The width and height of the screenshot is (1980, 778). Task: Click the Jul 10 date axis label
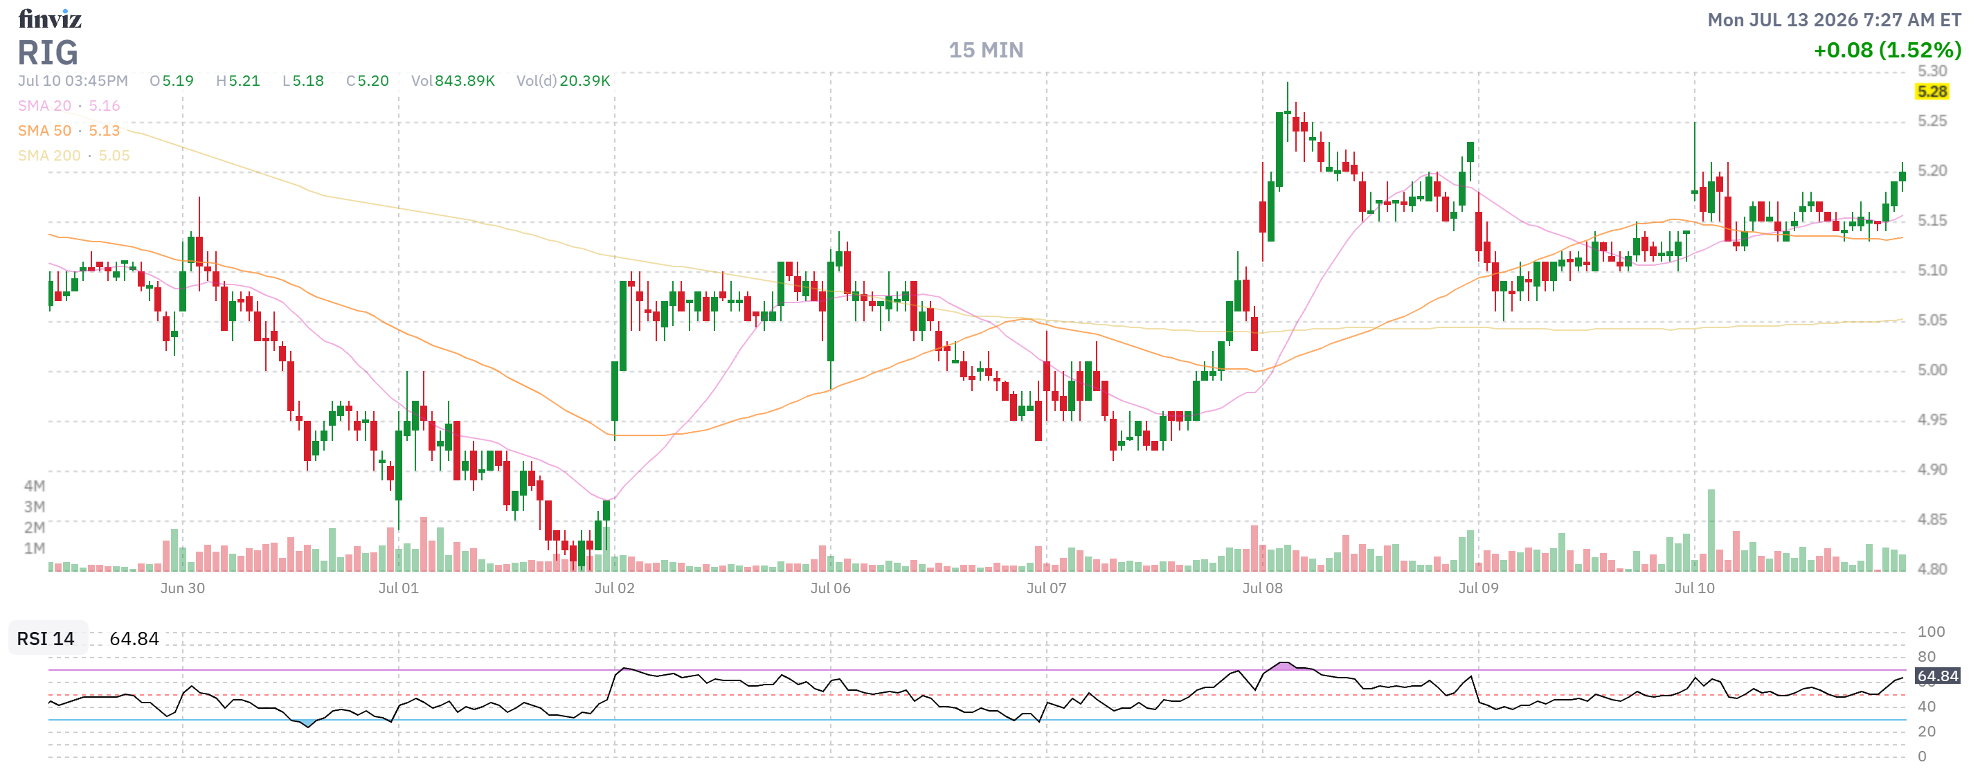pos(1694,588)
